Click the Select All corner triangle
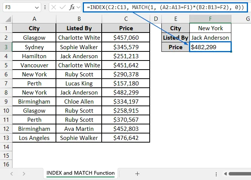 (x=8, y=19)
